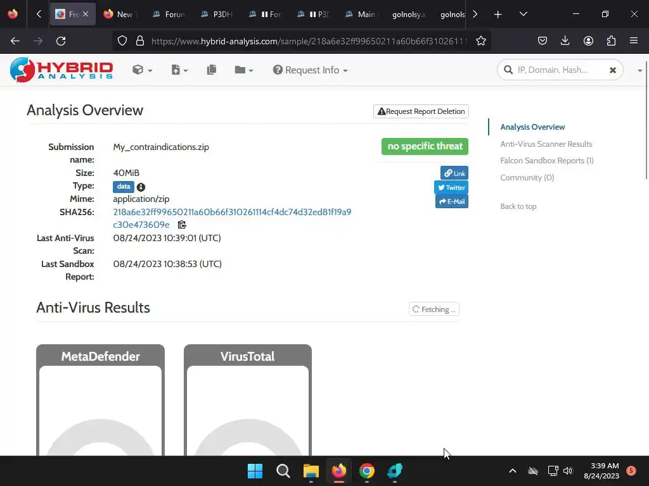Switch to the New Tab tab
Image resolution: width=649 pixels, height=486 pixels.
click(x=120, y=14)
